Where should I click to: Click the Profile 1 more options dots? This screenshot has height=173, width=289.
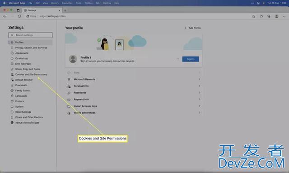click(177, 59)
